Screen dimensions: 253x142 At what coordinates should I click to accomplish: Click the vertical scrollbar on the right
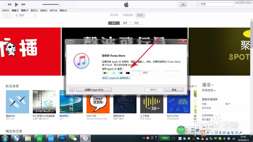click(x=251, y=76)
